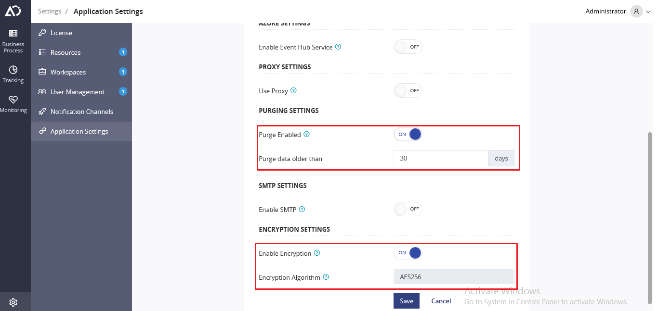
Task: Click the Purge data older than field
Action: (x=441, y=158)
